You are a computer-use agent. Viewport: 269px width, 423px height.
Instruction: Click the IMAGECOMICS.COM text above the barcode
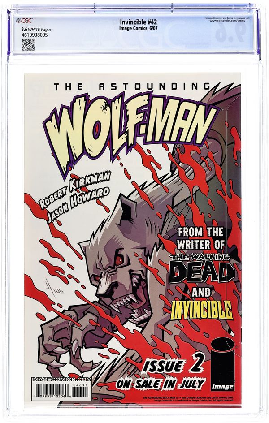click(x=62, y=380)
